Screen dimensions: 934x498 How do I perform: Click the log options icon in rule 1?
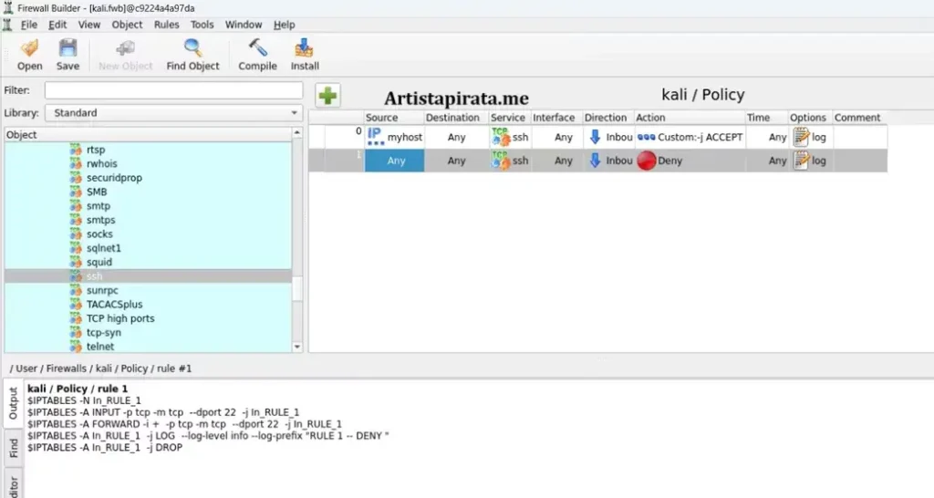pos(801,161)
